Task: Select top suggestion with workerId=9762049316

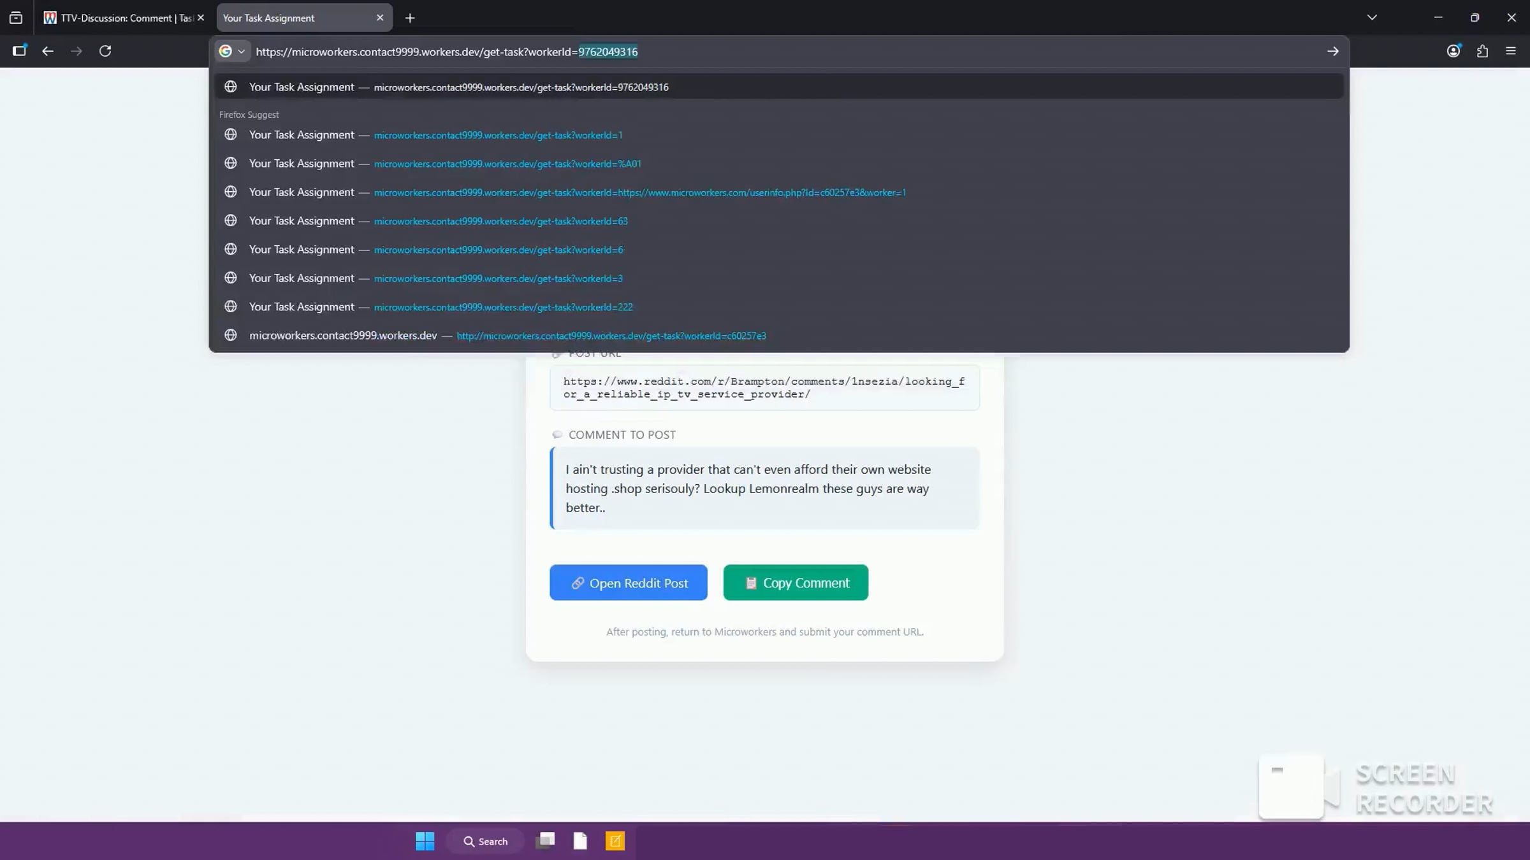Action: 779,87
